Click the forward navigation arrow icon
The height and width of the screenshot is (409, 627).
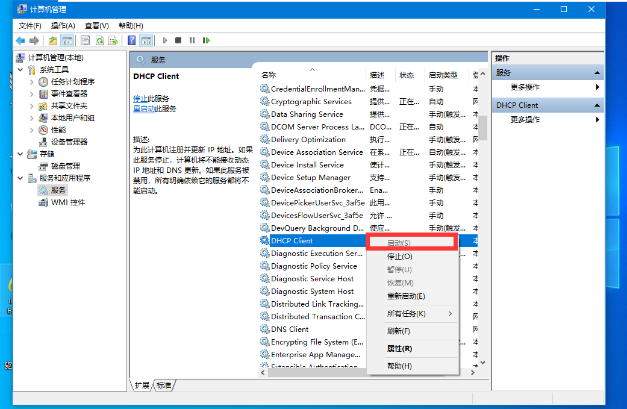pyautogui.click(x=36, y=40)
